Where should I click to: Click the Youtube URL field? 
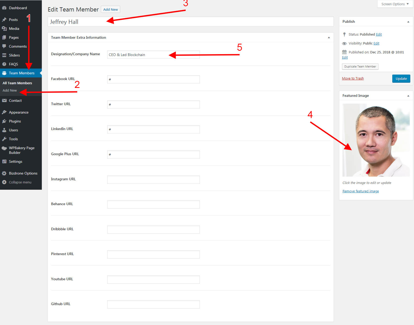153,279
